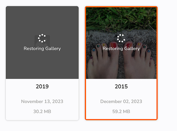
Task: Click the gray overlay below Restoring Gallery in 2019
Action: (42, 65)
